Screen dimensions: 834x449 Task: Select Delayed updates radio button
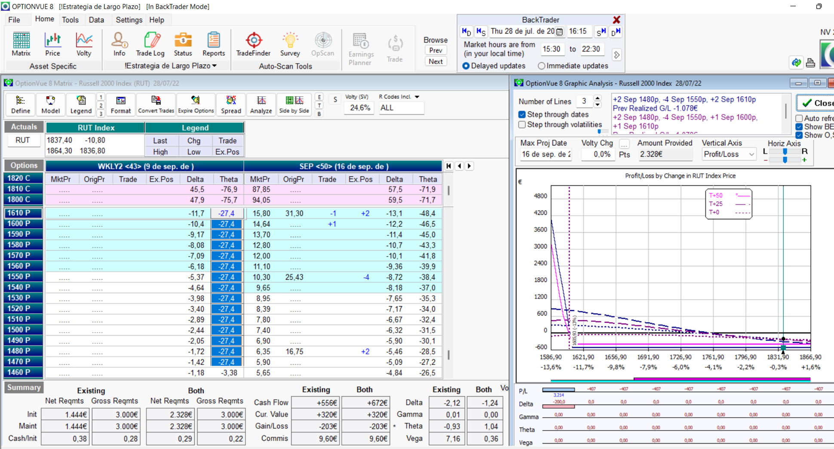click(466, 66)
